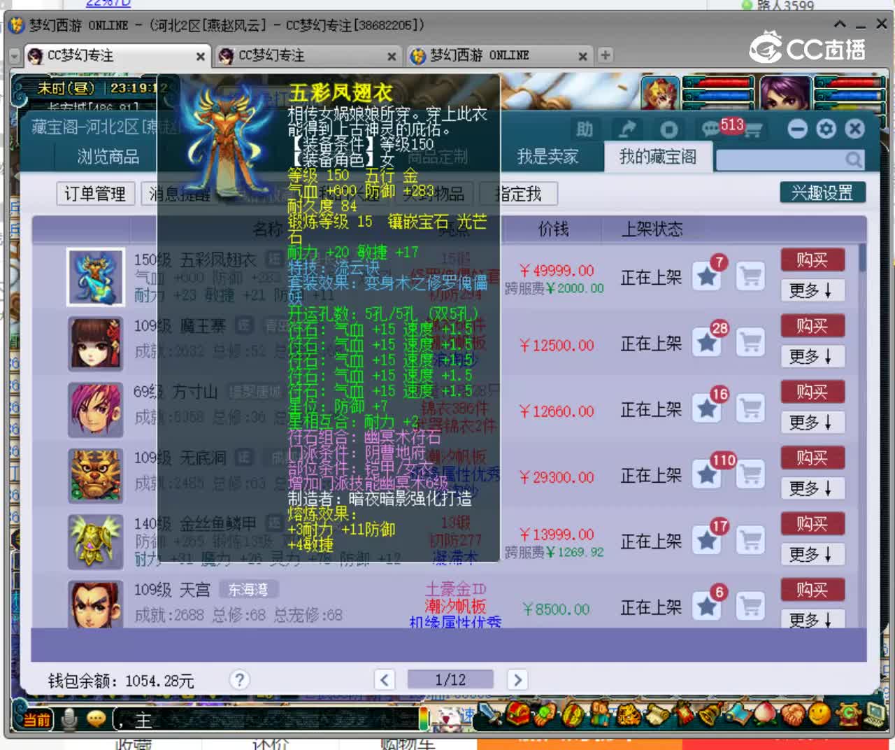Add 金丝鱼鳞甲 ¥13999 item to cart

pos(751,540)
